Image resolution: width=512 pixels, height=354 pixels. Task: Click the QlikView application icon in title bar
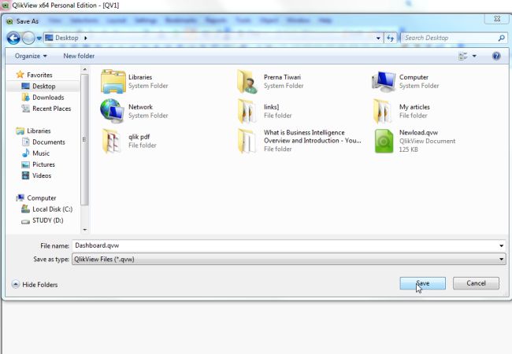6,6
